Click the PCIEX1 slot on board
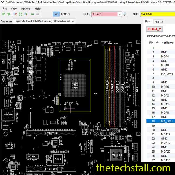The width and height of the screenshot is (175, 175). [32, 157]
